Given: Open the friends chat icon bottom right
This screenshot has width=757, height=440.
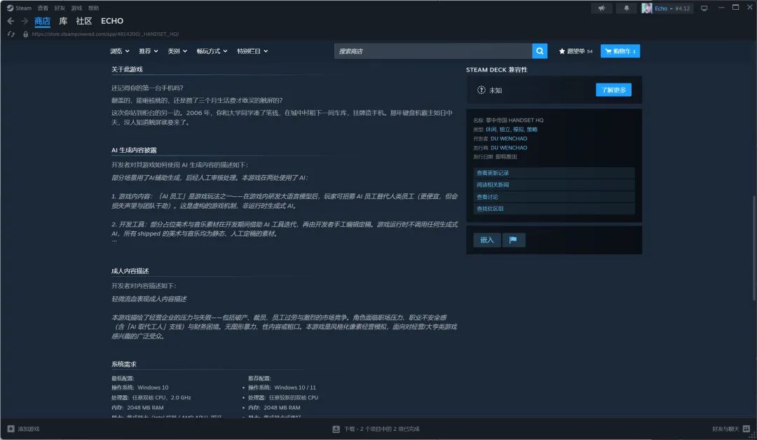Looking at the screenshot, I should [746, 428].
